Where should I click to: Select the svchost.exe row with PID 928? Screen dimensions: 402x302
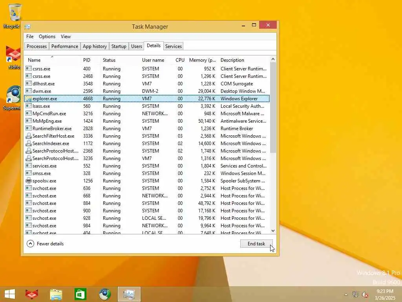click(147, 218)
